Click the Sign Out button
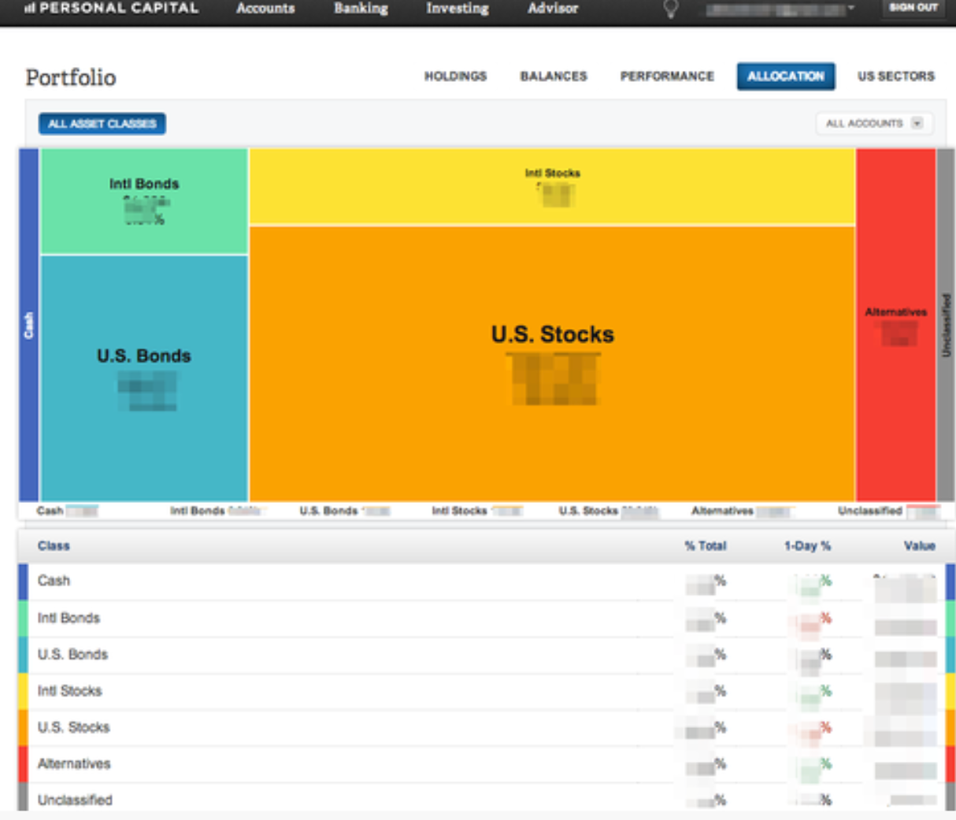956x820 pixels. tap(913, 8)
